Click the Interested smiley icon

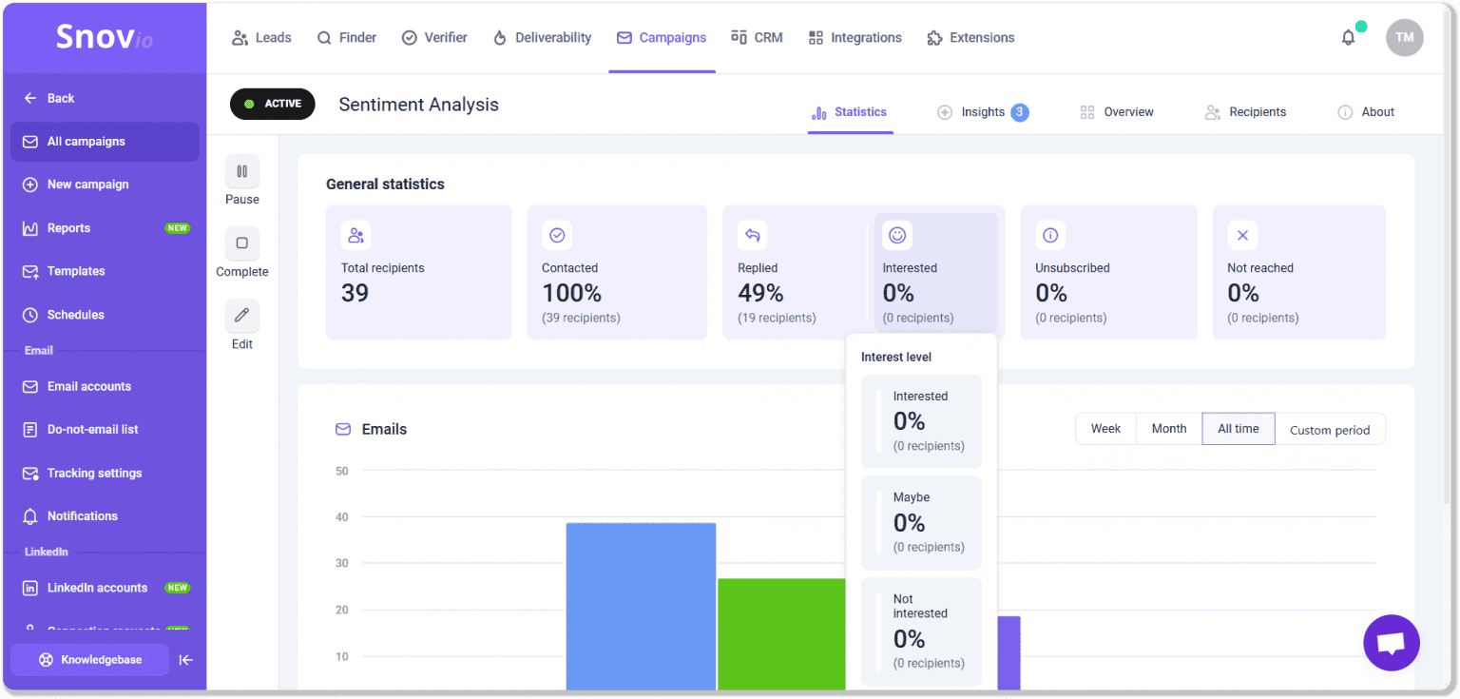tap(896, 235)
